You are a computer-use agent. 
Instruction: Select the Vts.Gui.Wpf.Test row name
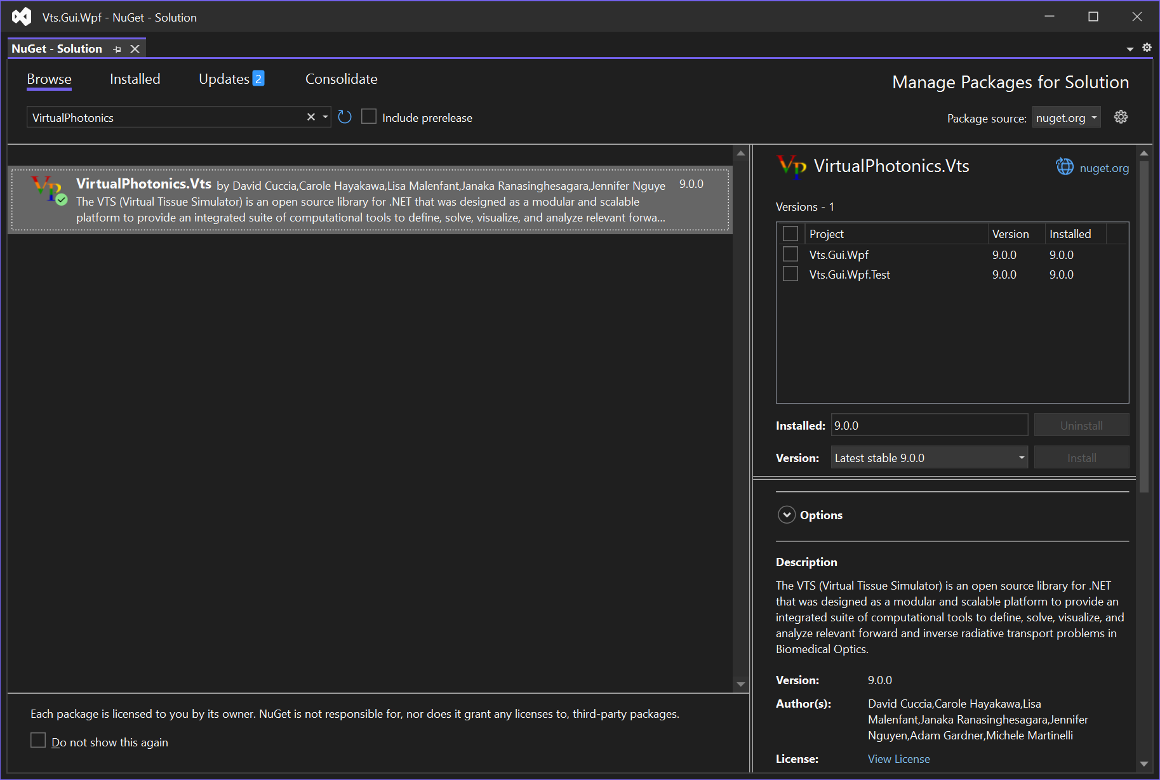click(x=850, y=274)
